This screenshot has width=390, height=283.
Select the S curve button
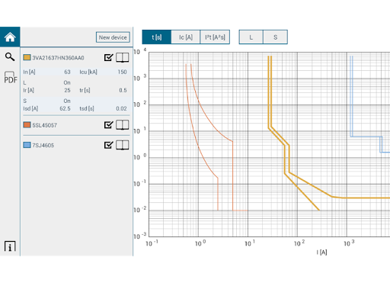coord(276,37)
